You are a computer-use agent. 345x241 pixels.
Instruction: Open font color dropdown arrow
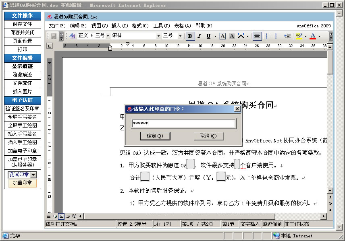click(x=319, y=36)
